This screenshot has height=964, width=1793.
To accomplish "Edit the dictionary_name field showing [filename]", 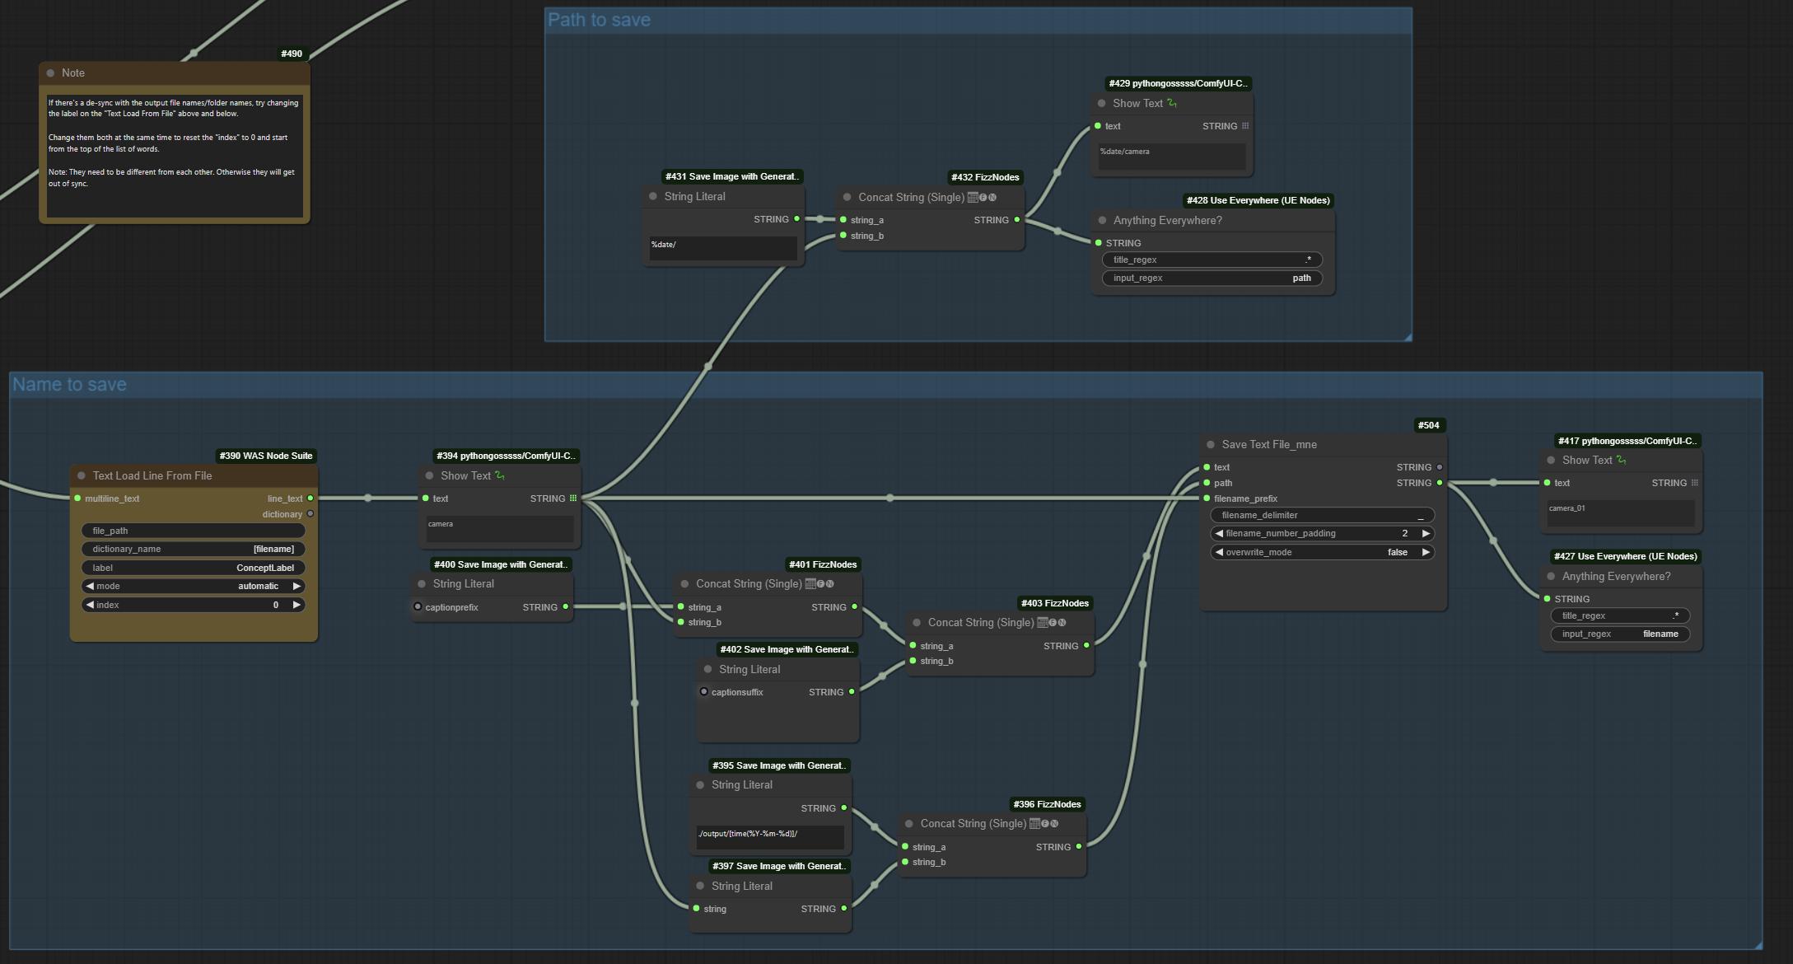I will (194, 550).
